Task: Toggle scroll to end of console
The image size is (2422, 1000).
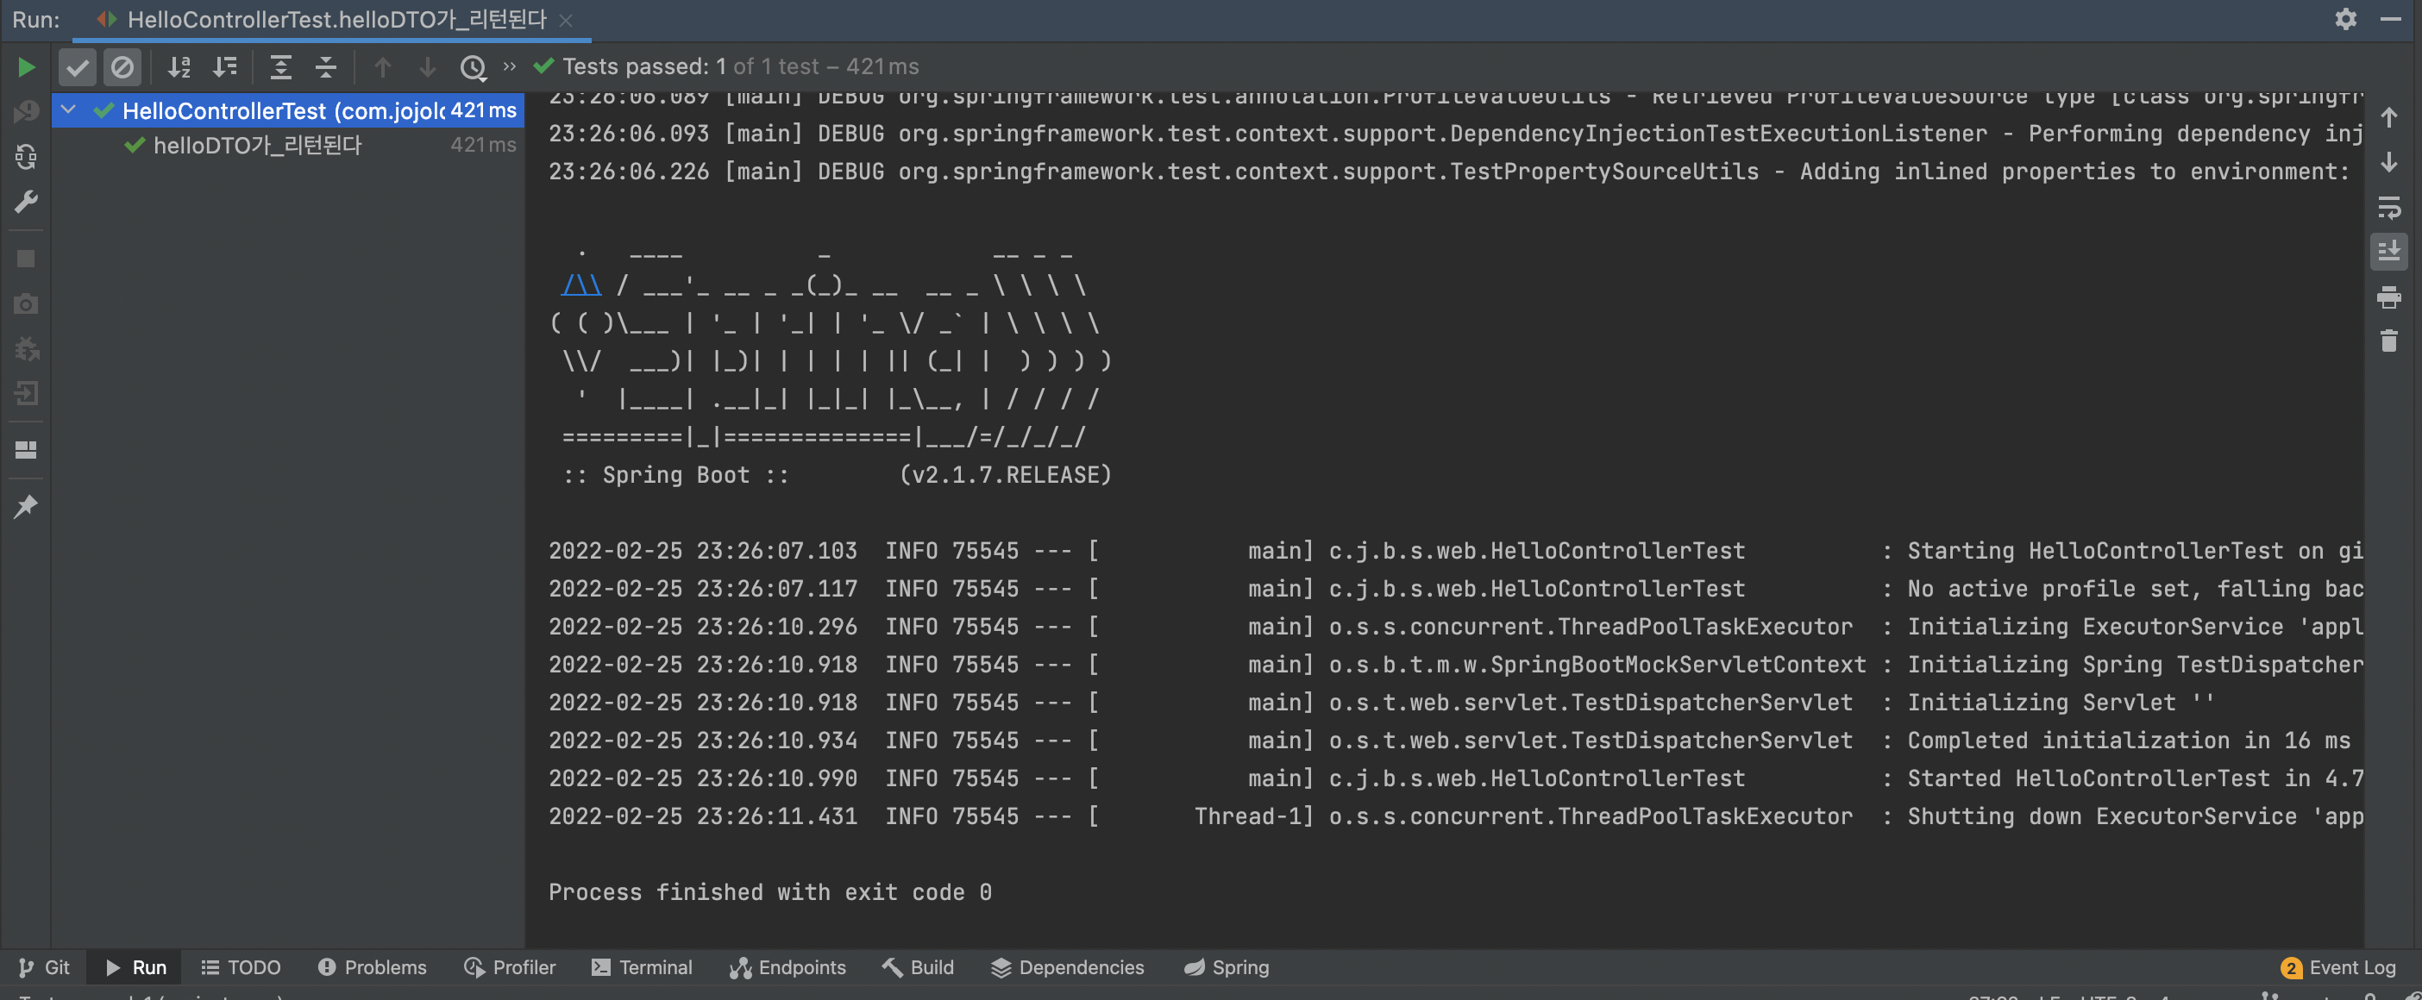Action: [2388, 251]
